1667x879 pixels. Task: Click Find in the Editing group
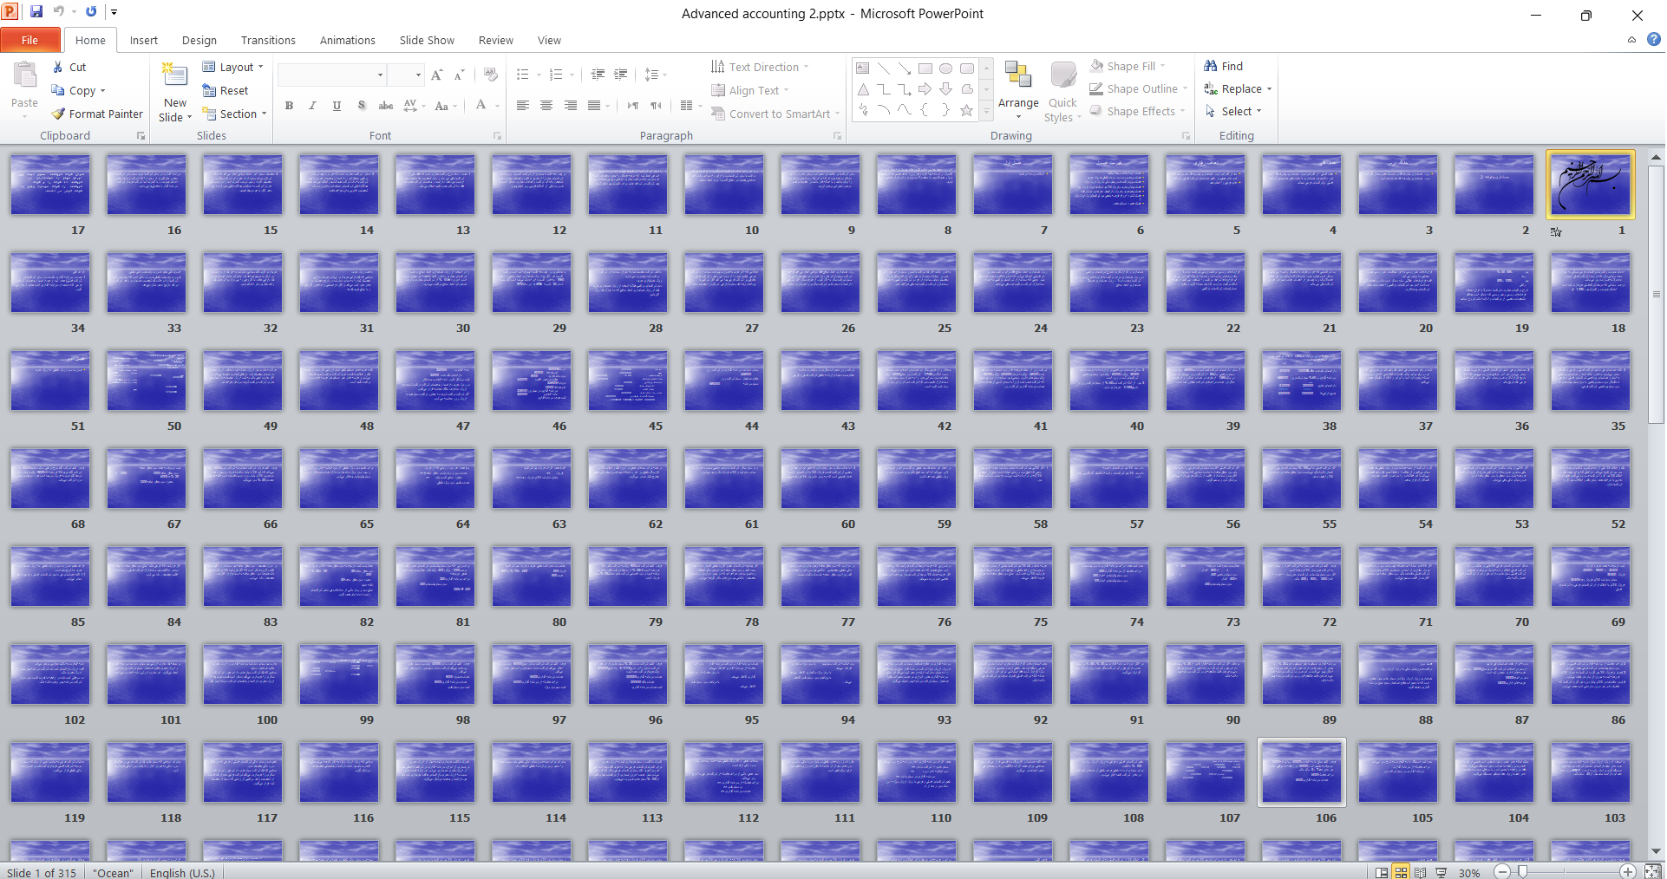[1224, 66]
